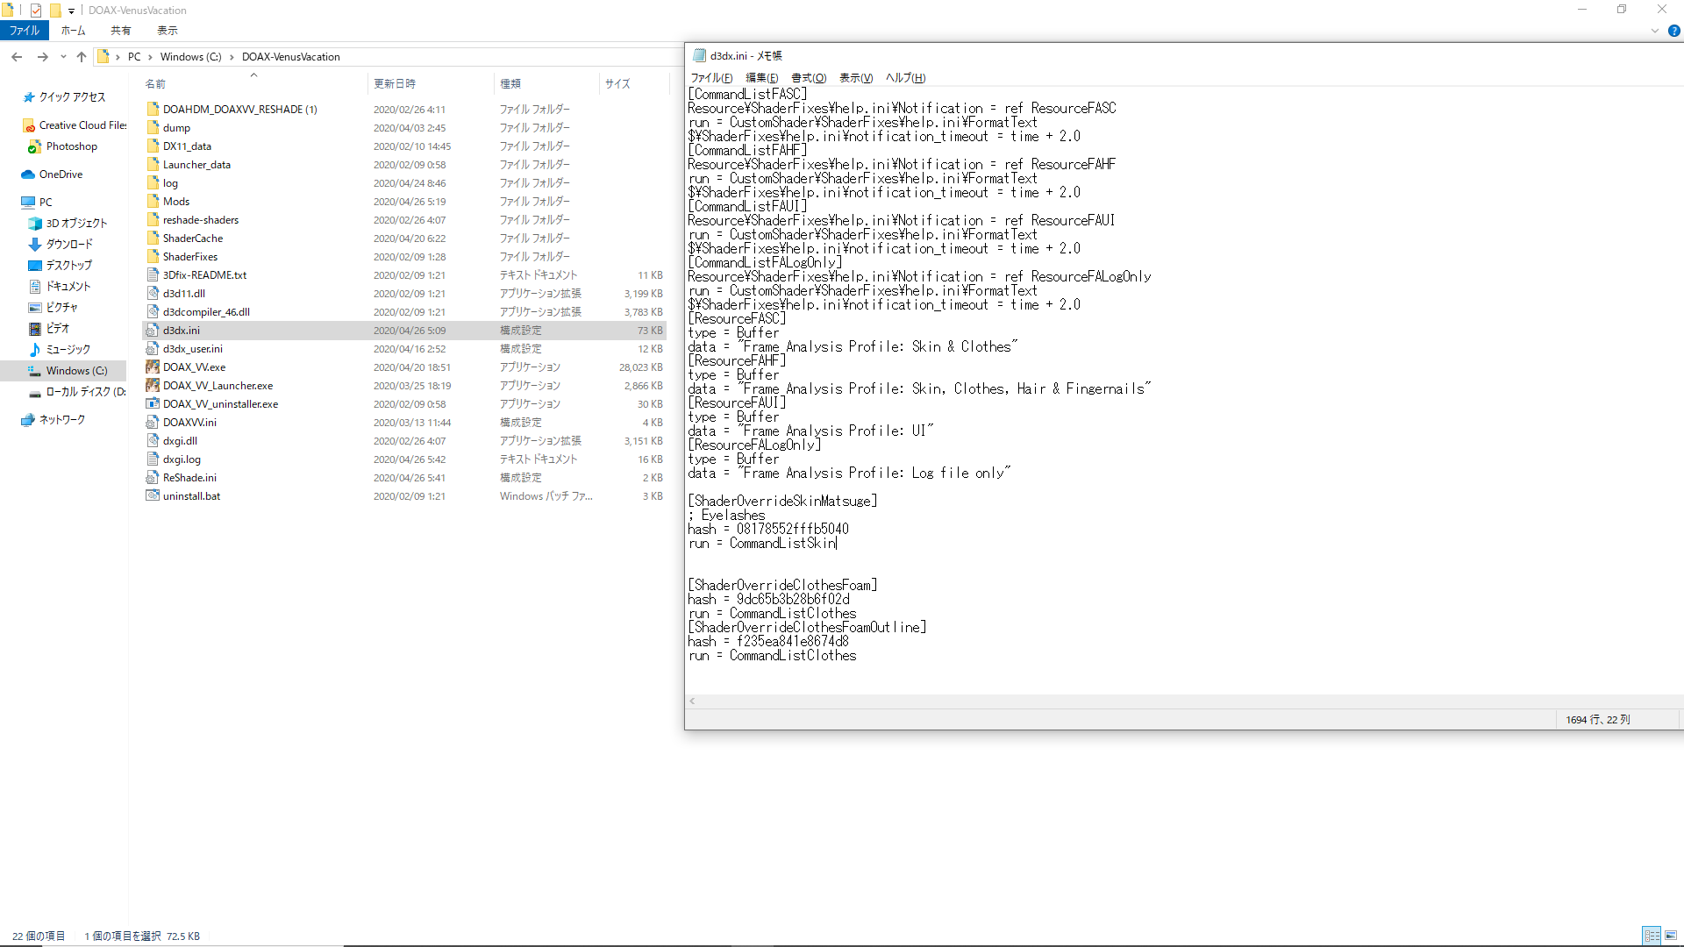The width and height of the screenshot is (1684, 947).
Task: Select d3dcompiler_46.dll file
Action: (206, 312)
